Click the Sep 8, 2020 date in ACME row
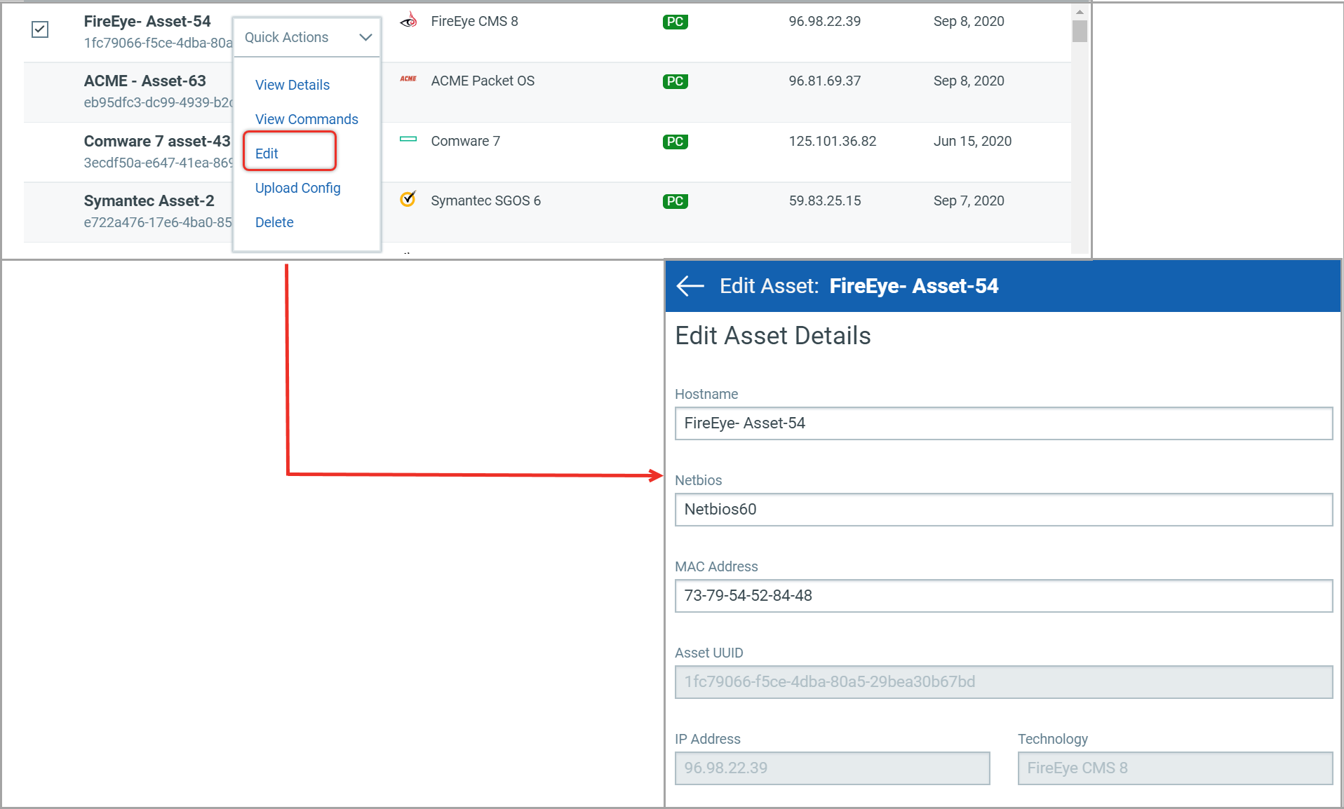 click(969, 81)
